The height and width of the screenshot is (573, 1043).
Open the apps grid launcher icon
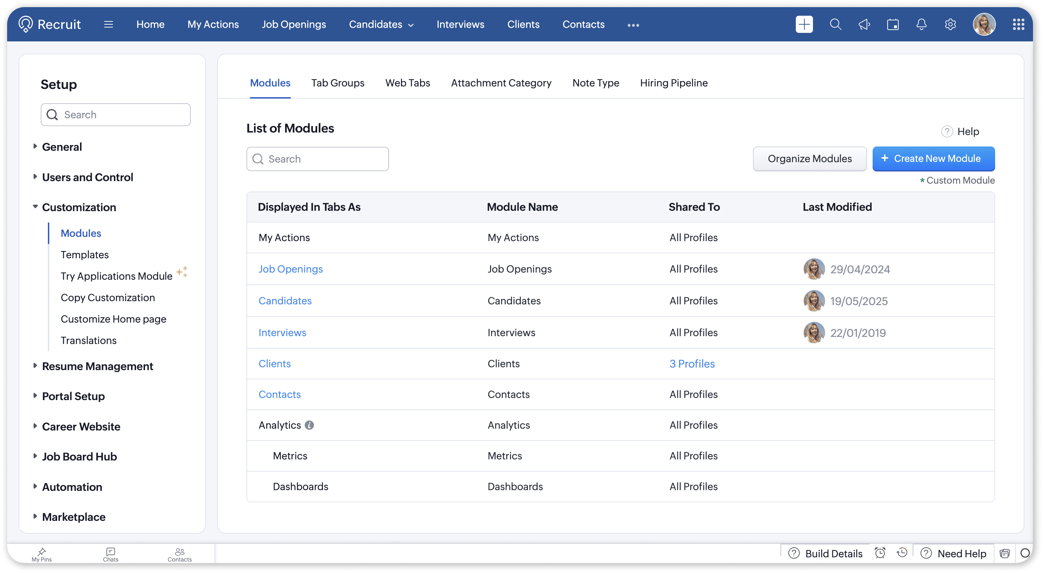click(1018, 24)
